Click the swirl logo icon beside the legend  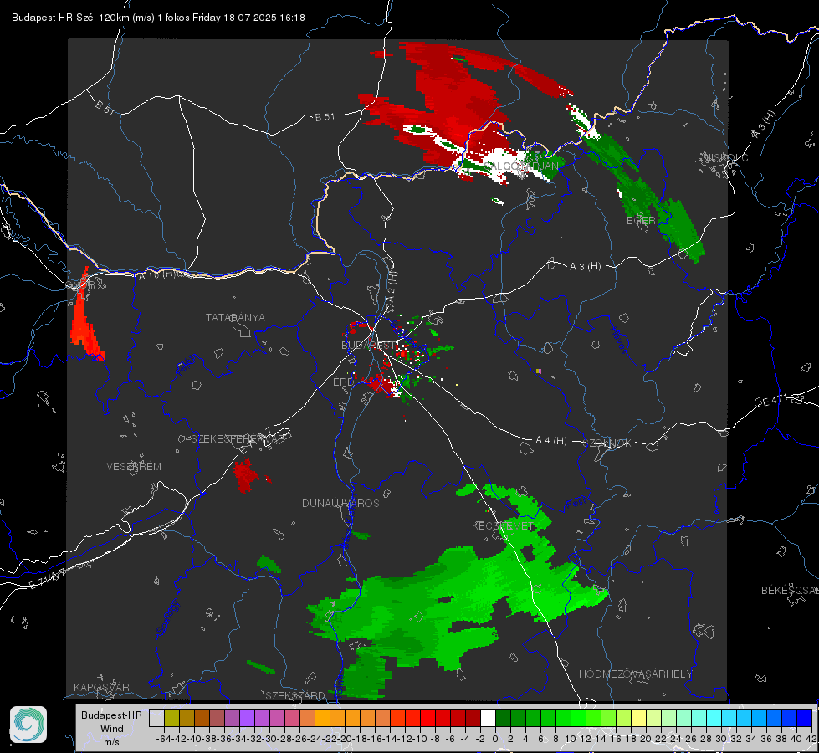click(28, 725)
